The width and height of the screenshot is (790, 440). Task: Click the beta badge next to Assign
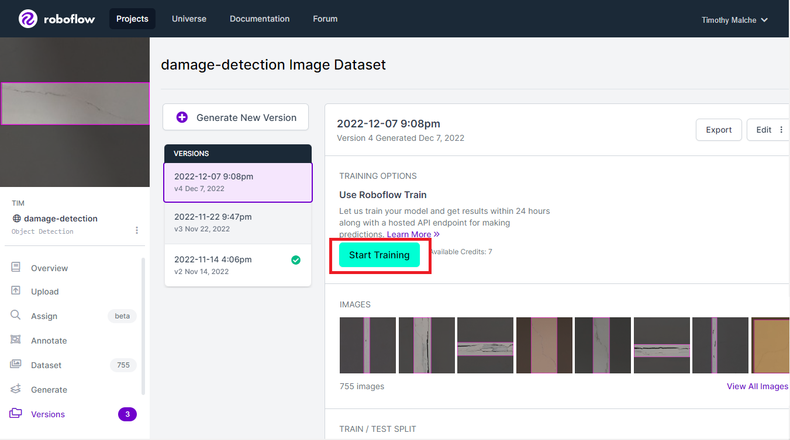[x=122, y=316]
